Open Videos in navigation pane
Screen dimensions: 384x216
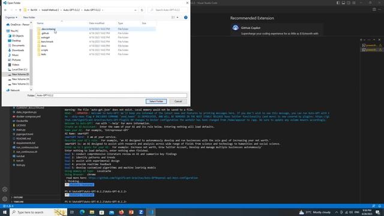(x=16, y=65)
